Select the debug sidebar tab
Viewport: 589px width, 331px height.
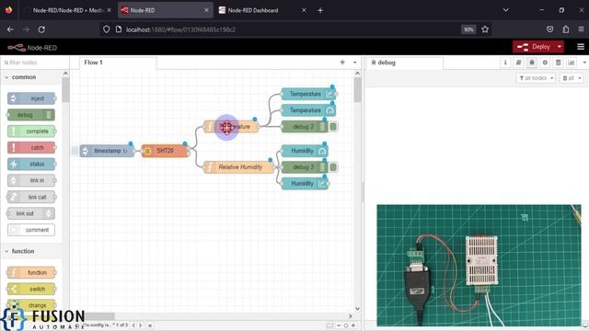[405, 63]
